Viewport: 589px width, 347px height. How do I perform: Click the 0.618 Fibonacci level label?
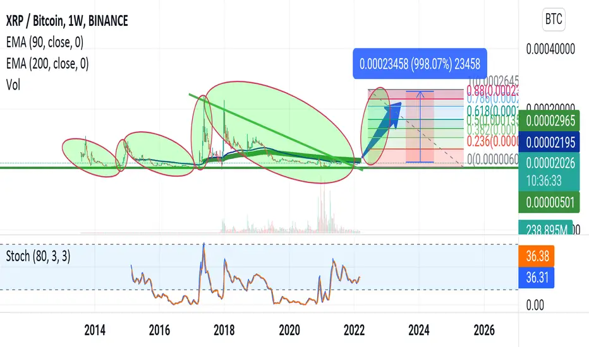point(492,110)
